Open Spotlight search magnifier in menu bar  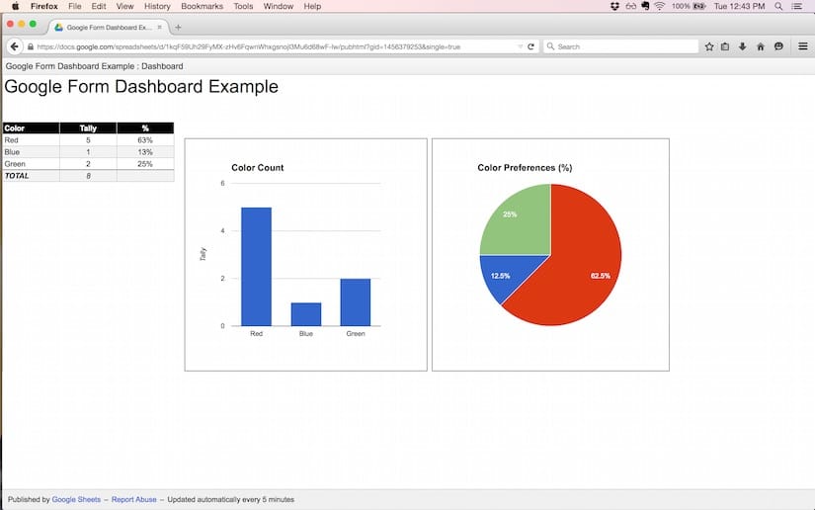coord(778,6)
